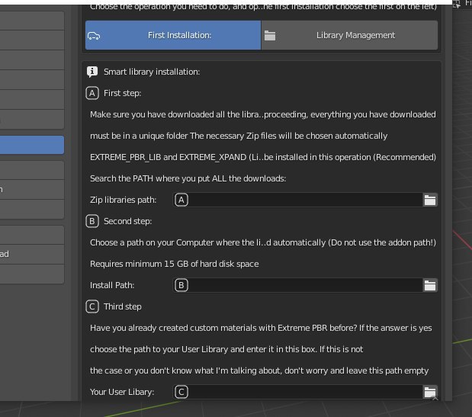
Task: Click the car icon on First Installation
Action: (x=94, y=36)
